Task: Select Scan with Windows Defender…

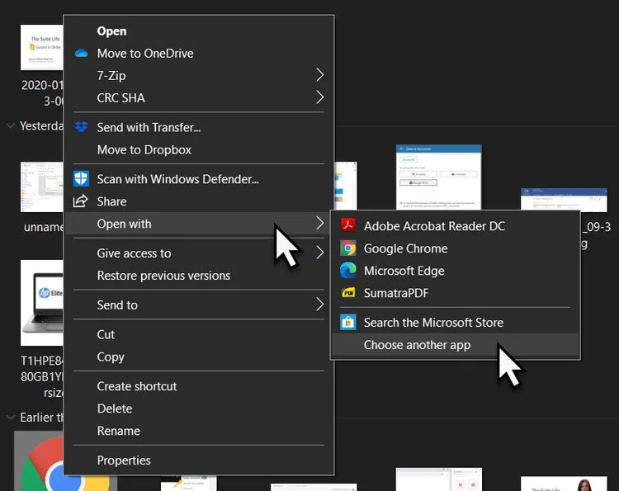Action: coord(199,179)
